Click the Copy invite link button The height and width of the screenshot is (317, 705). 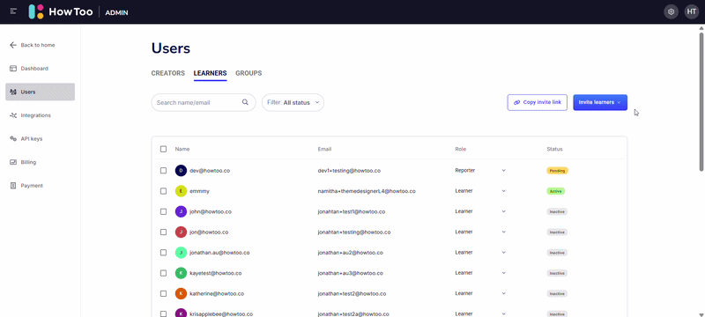point(537,102)
